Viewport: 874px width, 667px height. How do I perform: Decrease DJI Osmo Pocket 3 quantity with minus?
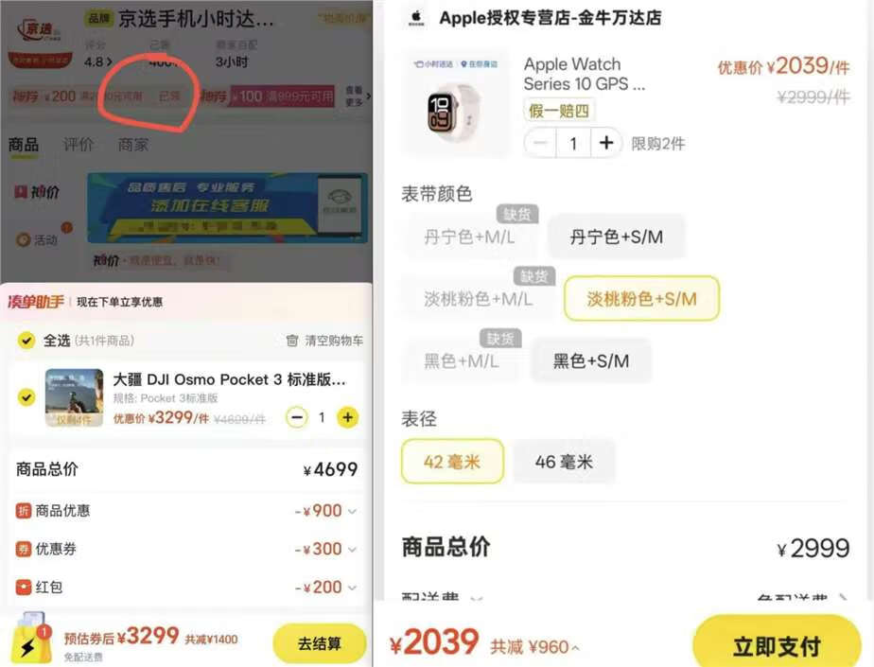coord(297,417)
